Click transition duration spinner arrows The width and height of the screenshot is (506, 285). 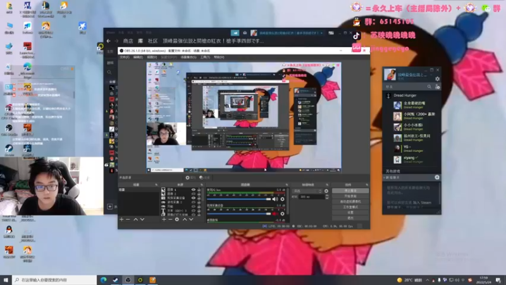(x=326, y=197)
